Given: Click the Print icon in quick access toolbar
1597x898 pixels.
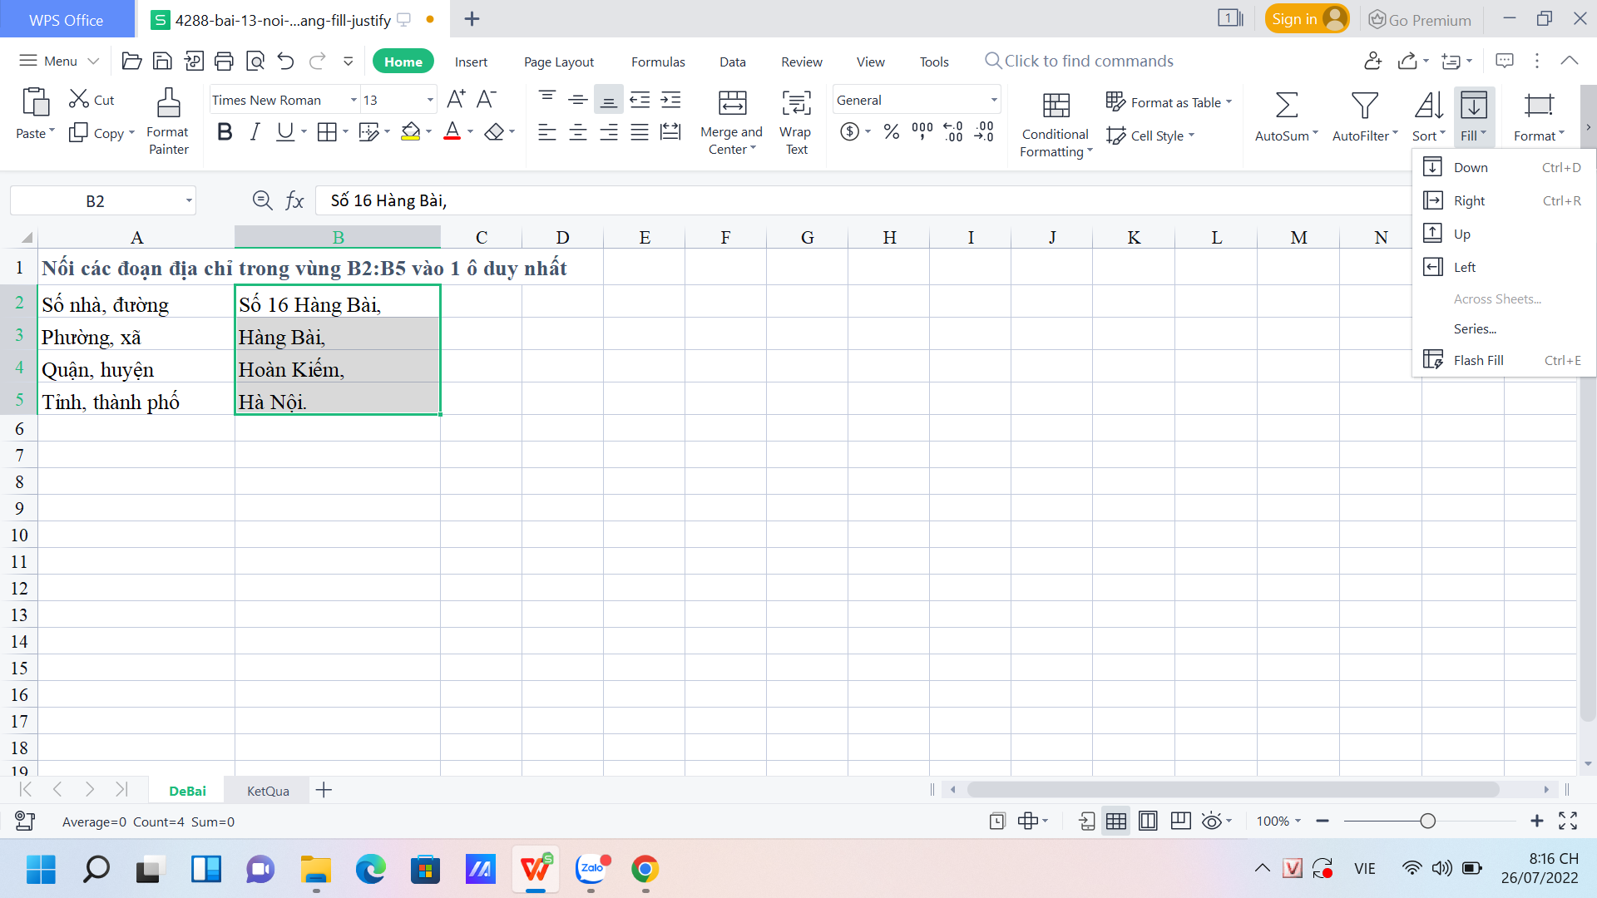Looking at the screenshot, I should pyautogui.click(x=224, y=61).
